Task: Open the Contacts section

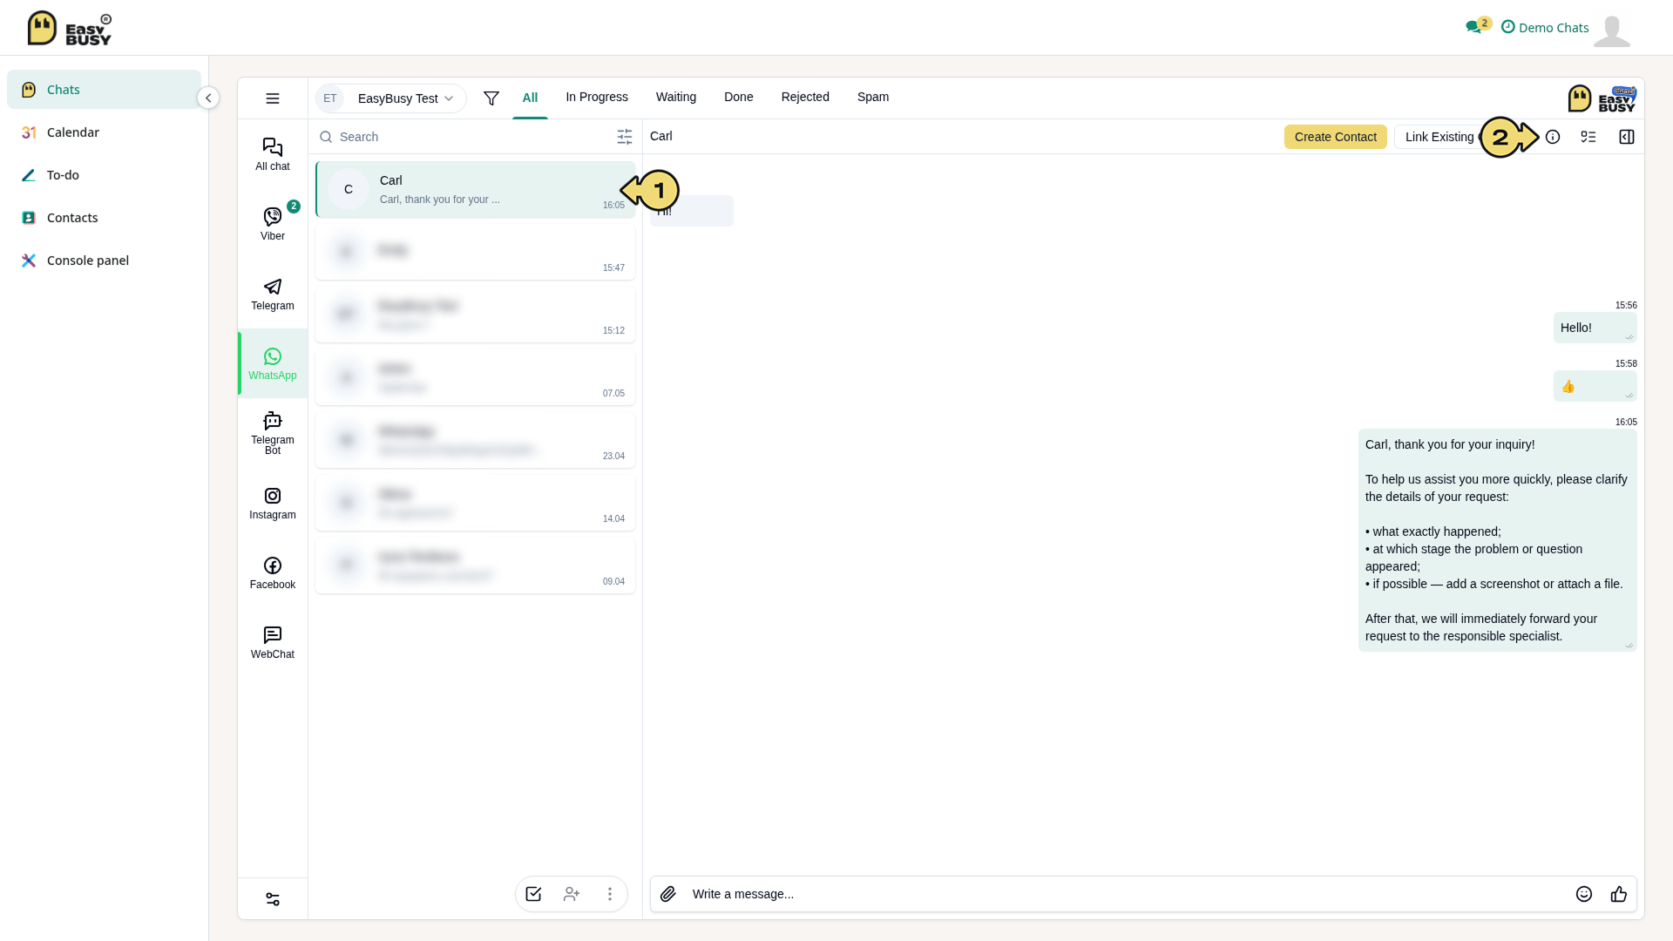Action: point(104,218)
